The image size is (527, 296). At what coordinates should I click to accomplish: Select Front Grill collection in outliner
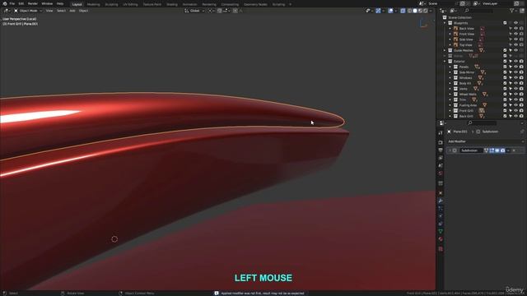[466, 110]
